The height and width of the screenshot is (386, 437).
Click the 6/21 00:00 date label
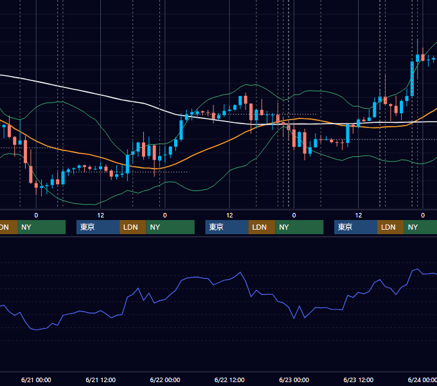(36, 380)
